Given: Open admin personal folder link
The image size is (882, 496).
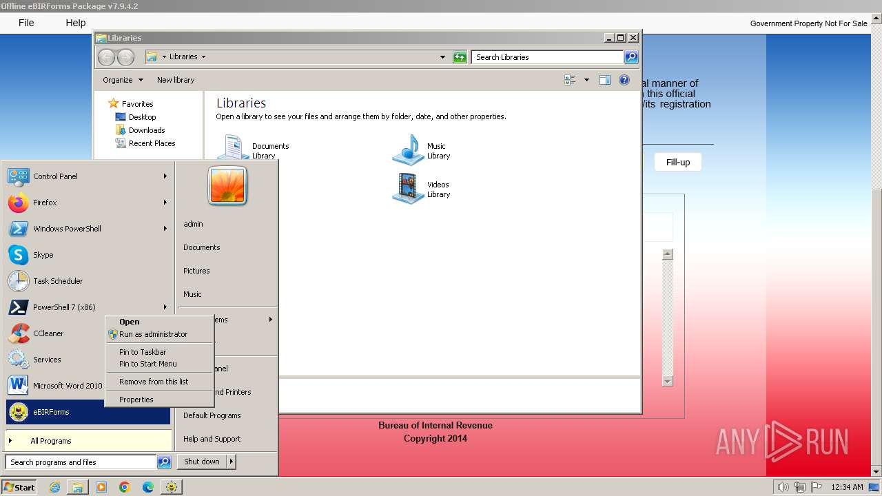Looking at the screenshot, I should (x=193, y=224).
